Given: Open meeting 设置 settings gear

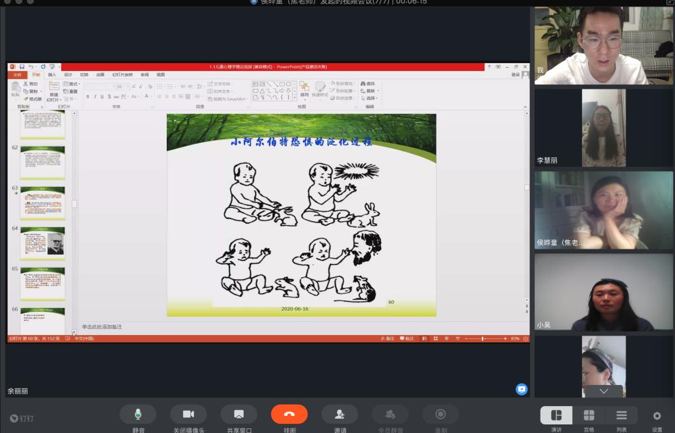Looking at the screenshot, I should click(x=657, y=416).
